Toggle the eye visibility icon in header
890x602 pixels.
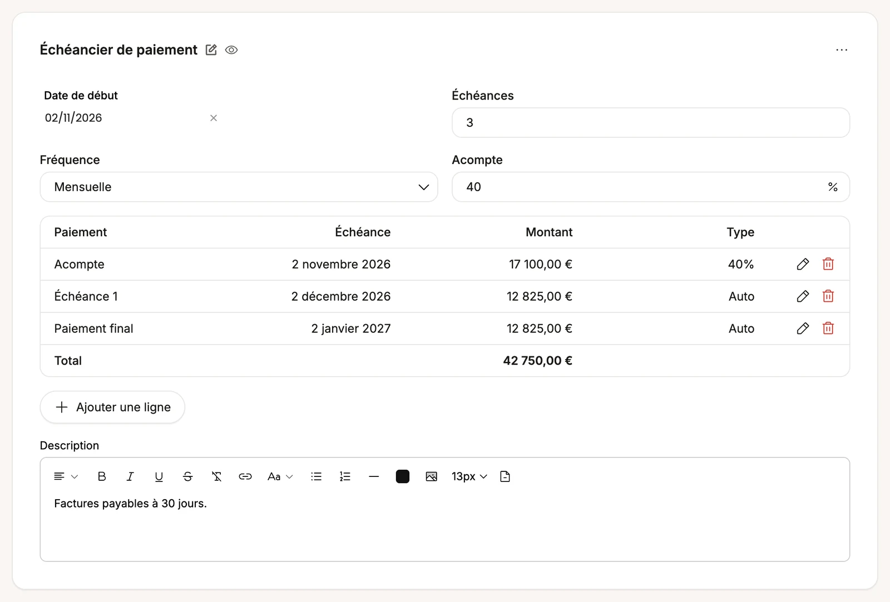click(231, 50)
